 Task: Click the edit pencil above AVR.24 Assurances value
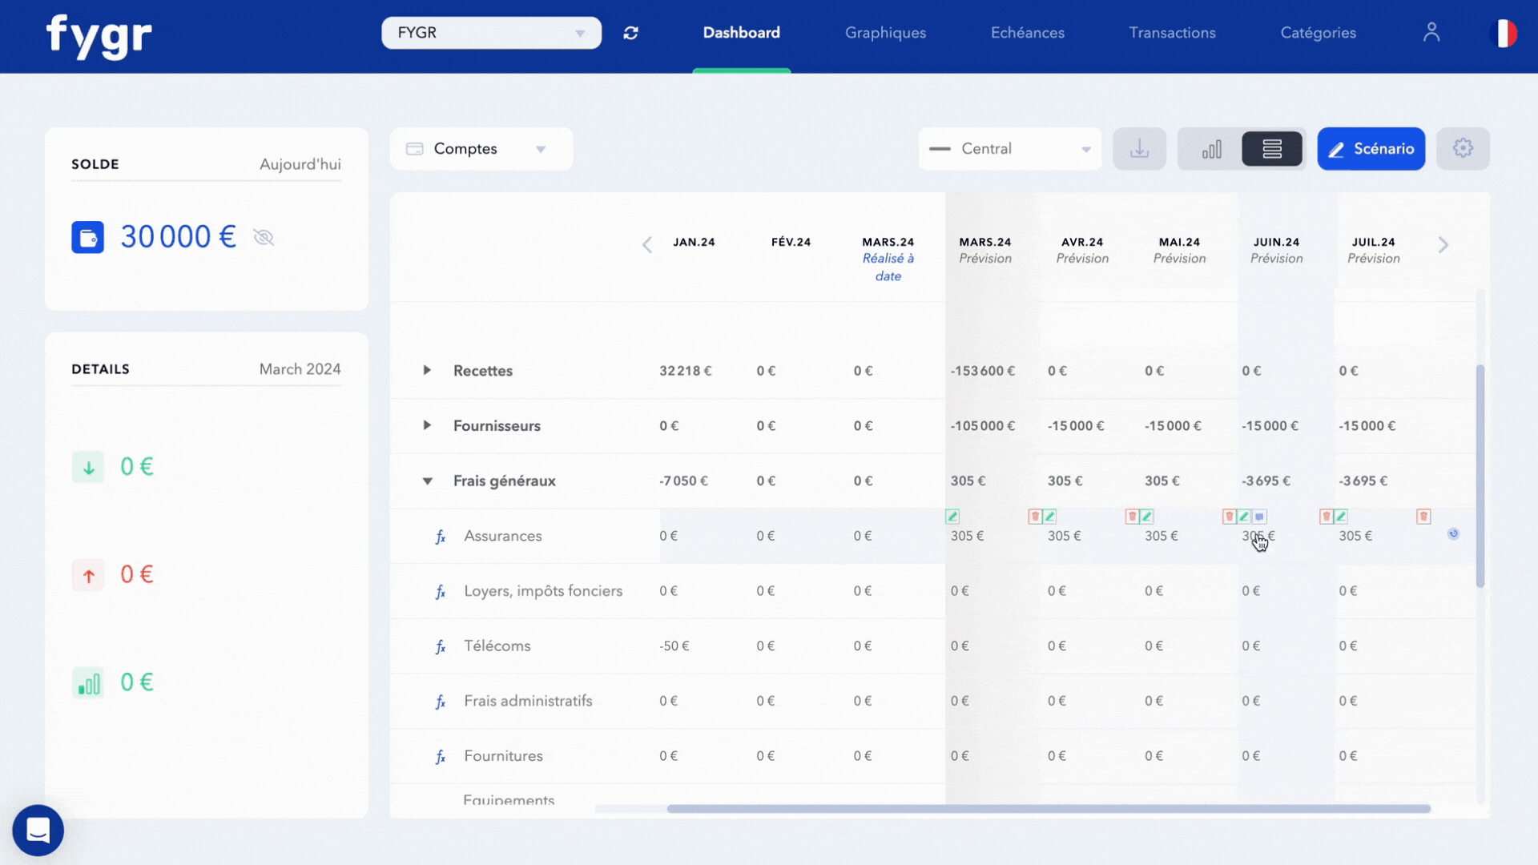point(1049,517)
